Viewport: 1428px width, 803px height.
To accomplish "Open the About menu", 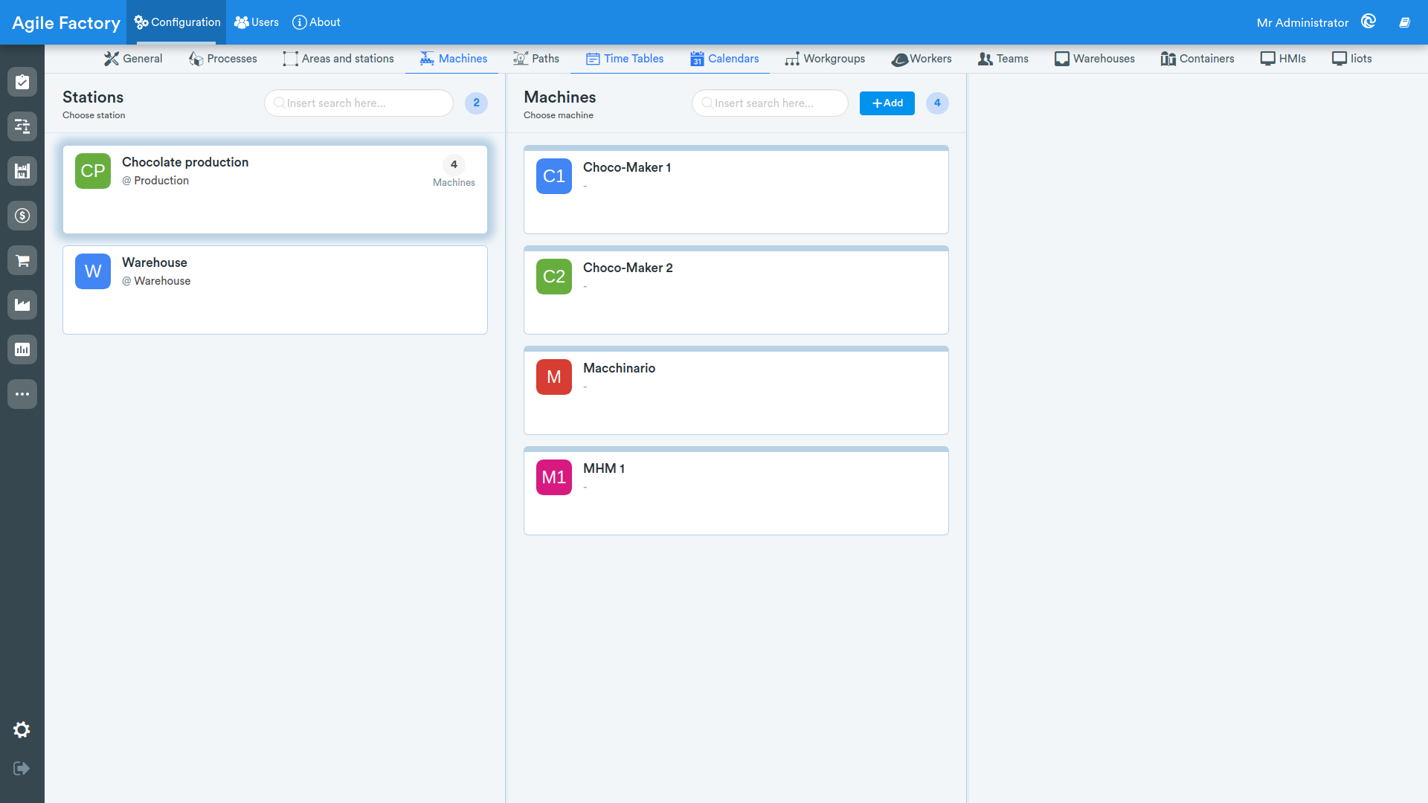I will pos(316,22).
